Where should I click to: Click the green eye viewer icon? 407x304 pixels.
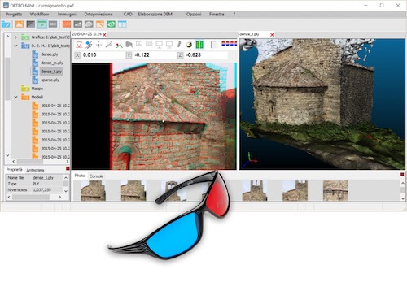coord(111,24)
